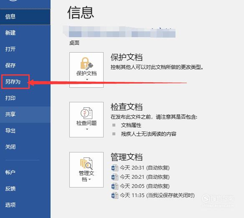Open the 打印 page
Viewport: 244px width, 218px height.
coord(25,98)
